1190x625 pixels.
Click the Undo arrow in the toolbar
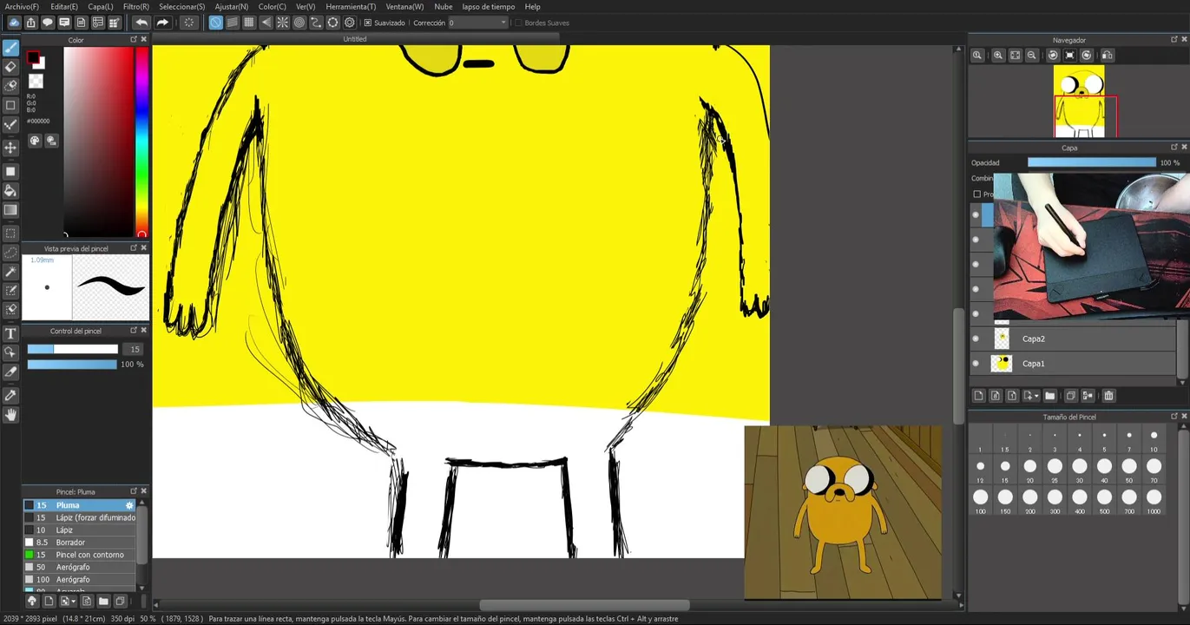(141, 23)
